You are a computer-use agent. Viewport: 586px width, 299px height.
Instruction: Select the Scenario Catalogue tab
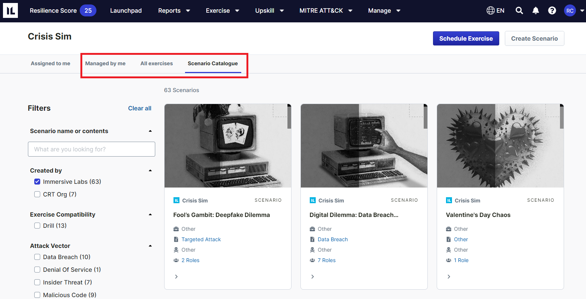coord(213,63)
